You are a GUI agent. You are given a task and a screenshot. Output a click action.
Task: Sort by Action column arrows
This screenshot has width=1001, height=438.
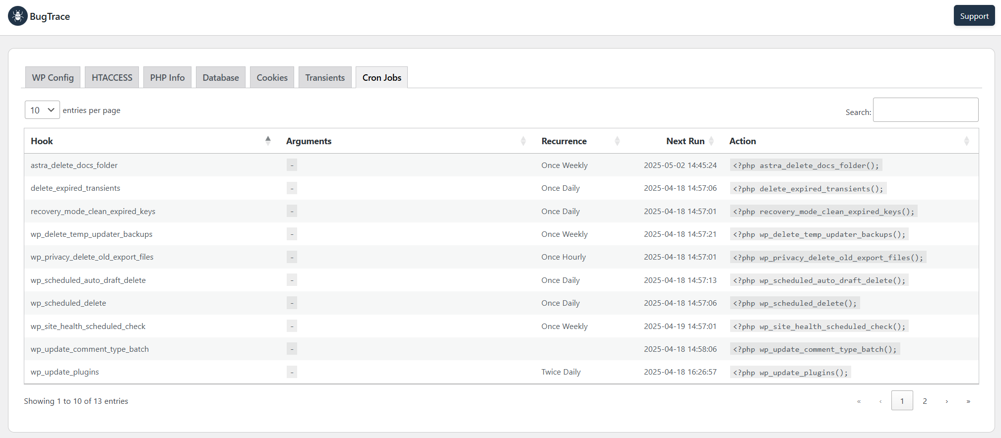pos(966,141)
